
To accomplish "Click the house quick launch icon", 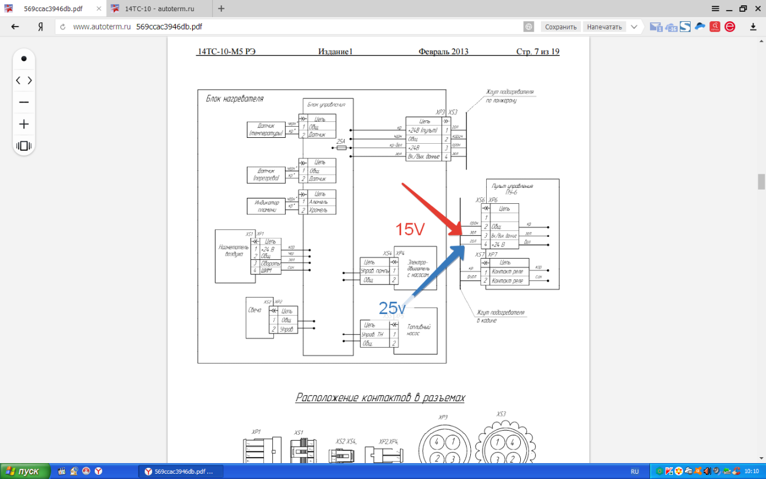I will click(x=74, y=471).
